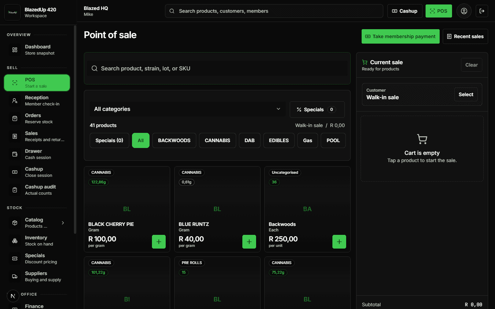Click the Blazed HQ store name
The width and height of the screenshot is (495, 309).
point(96,8)
